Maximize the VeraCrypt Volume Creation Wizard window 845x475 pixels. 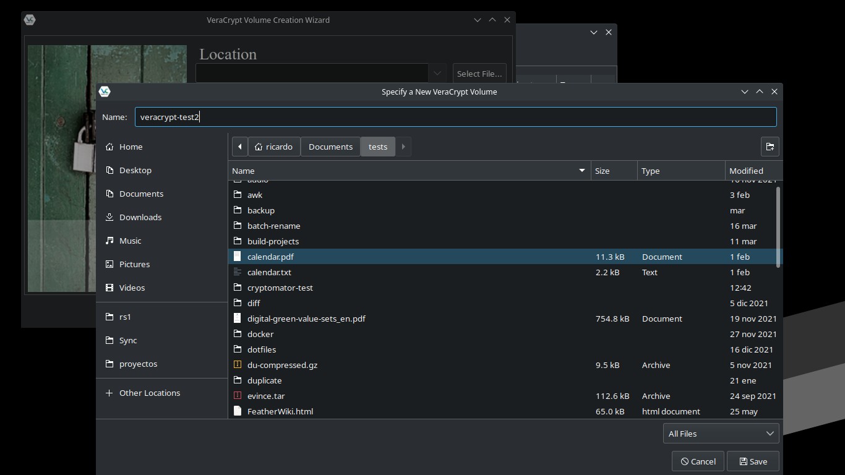[x=492, y=20]
